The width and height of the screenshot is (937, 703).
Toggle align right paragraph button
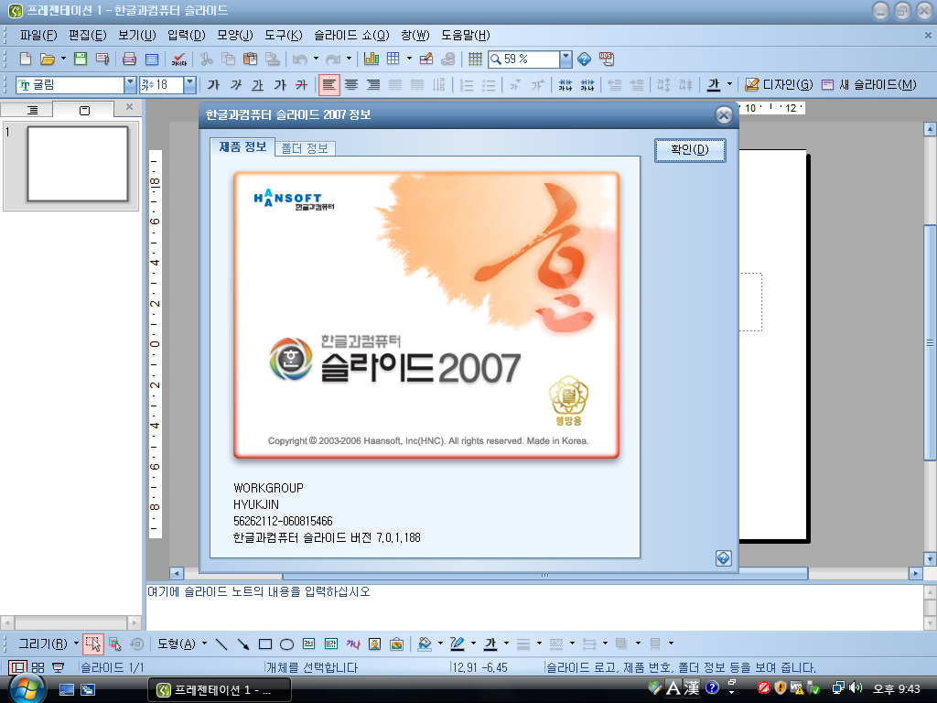point(373,85)
